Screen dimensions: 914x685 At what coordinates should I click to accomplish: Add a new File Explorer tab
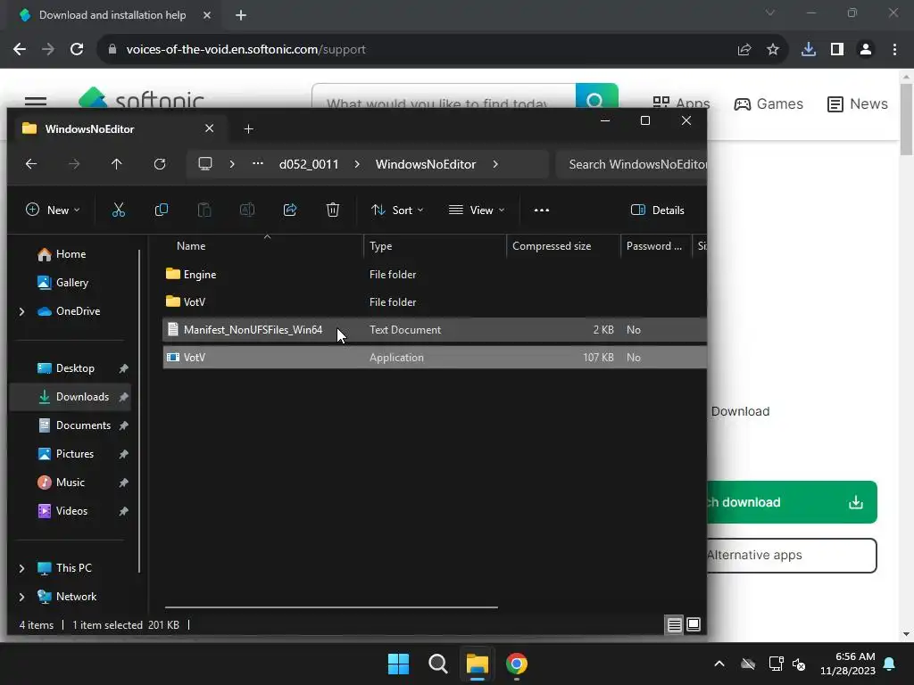(248, 128)
